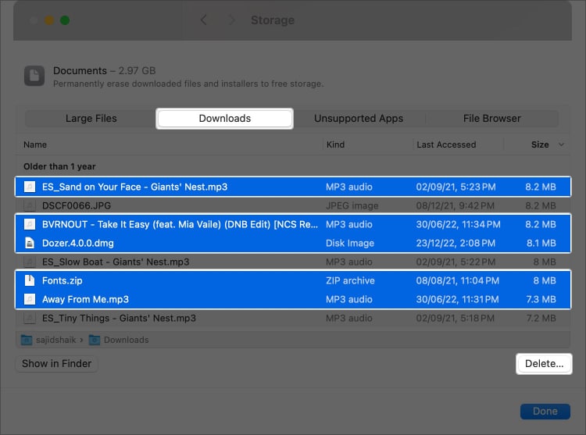Click the disk image icon for Dozer.4.0.0.dmg
Viewport: 586px width, 435px height.
30,243
